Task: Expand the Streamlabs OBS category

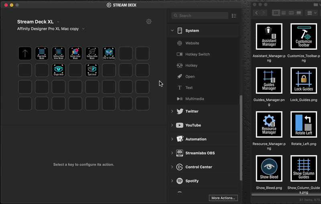Action: point(172,153)
